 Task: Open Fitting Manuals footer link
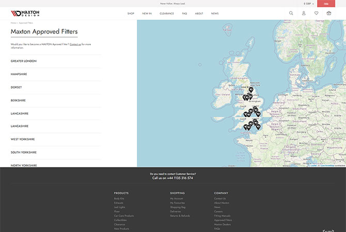click(x=222, y=216)
